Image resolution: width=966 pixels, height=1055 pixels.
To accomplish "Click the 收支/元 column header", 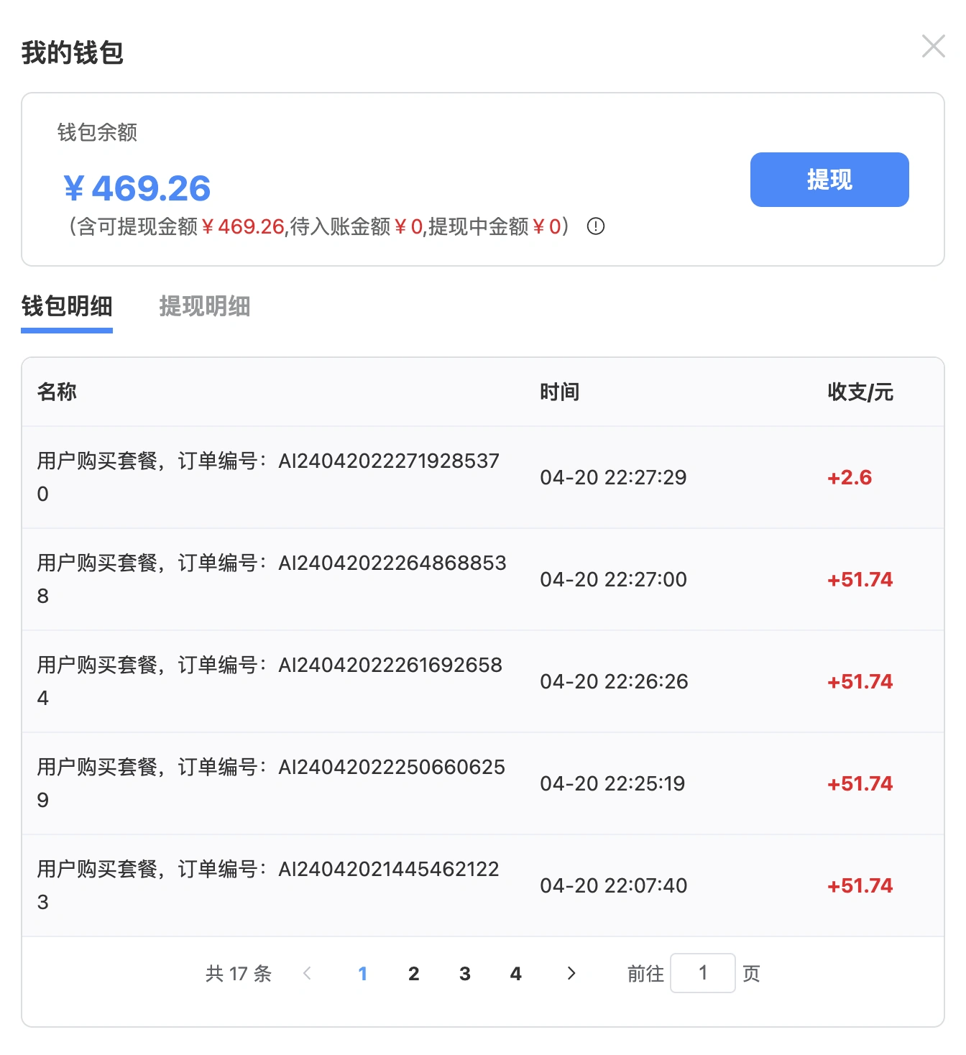I will pyautogui.click(x=859, y=392).
